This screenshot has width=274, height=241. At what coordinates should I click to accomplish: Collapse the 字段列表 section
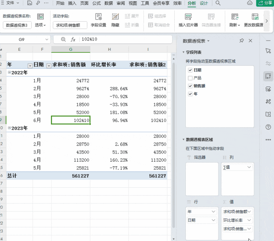(x=184, y=52)
